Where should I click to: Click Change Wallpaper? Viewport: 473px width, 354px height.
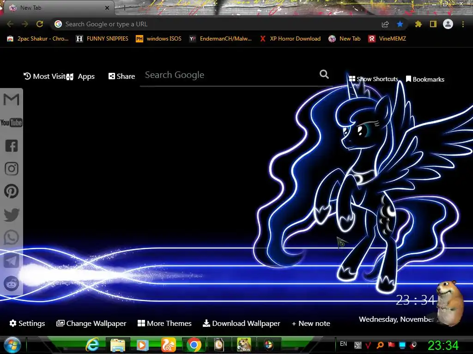click(x=91, y=323)
